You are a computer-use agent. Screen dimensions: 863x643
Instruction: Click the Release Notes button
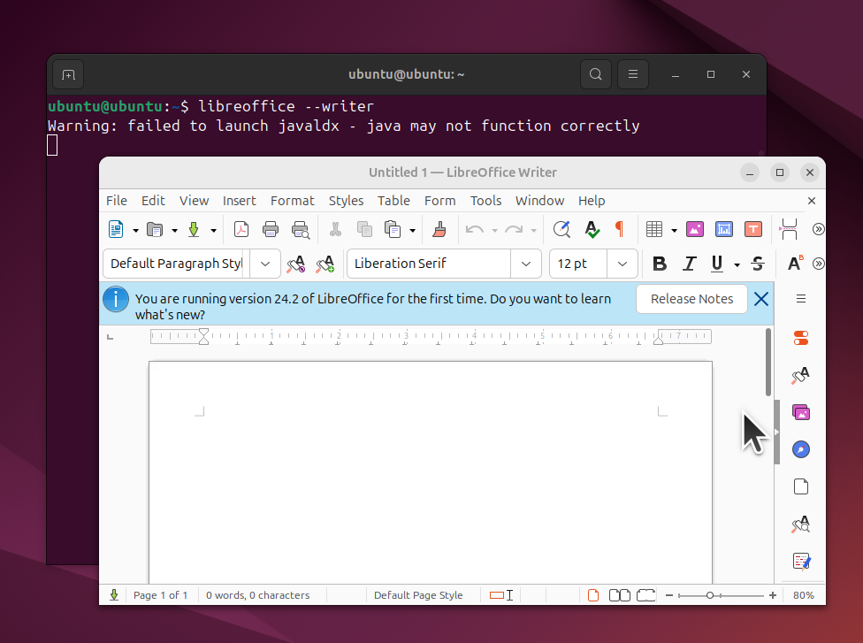tap(691, 299)
